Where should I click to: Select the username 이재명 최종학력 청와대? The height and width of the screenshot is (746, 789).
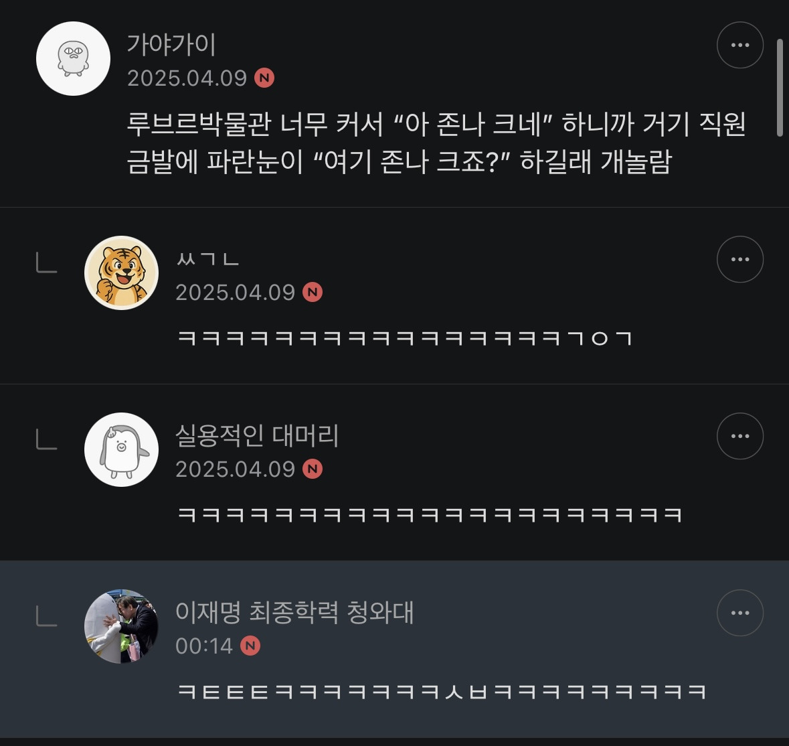click(294, 613)
